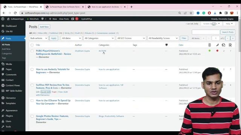The image size is (241, 135).
Task: Open the WordPress logo menu
Action: click(3, 19)
